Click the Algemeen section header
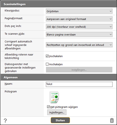Viewport: 117px width, 125px height. tap(58, 77)
